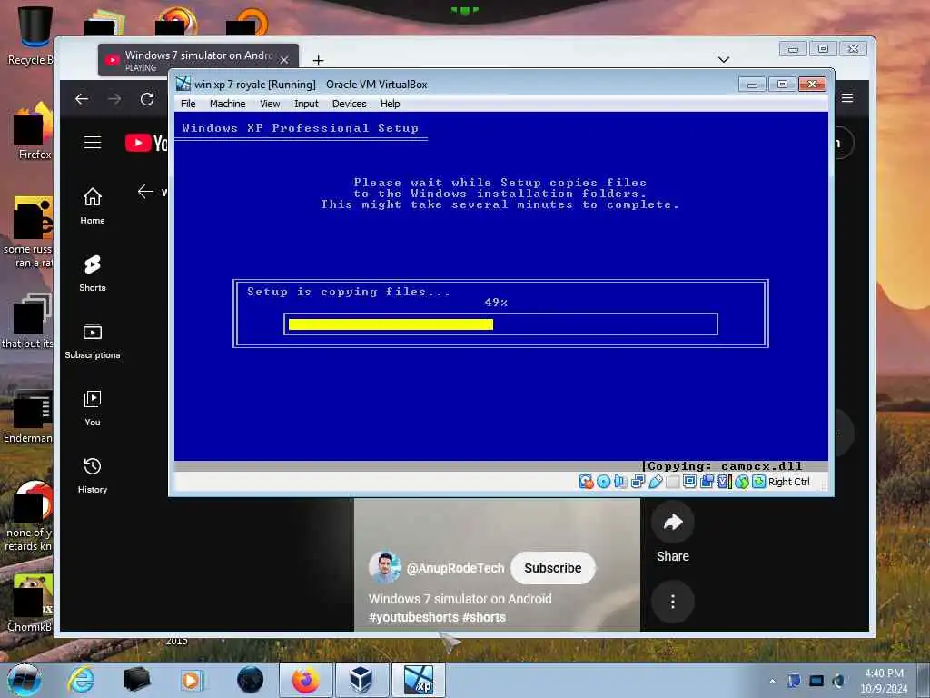930x698 pixels.
Task: Open Windows Media Player from the taskbar
Action: point(191,680)
